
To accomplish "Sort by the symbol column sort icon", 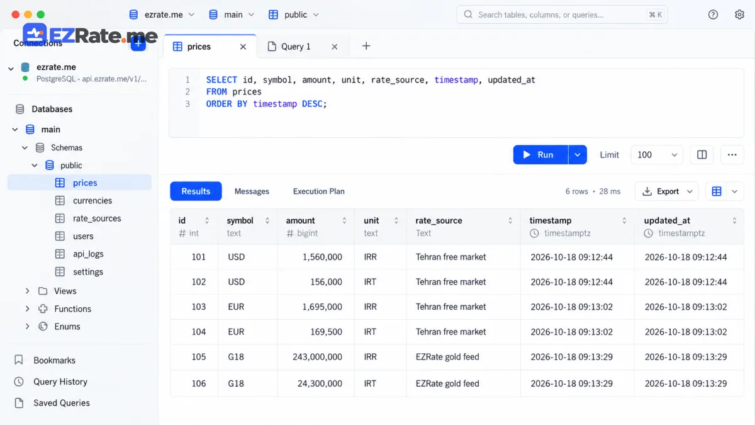I will pos(267,220).
